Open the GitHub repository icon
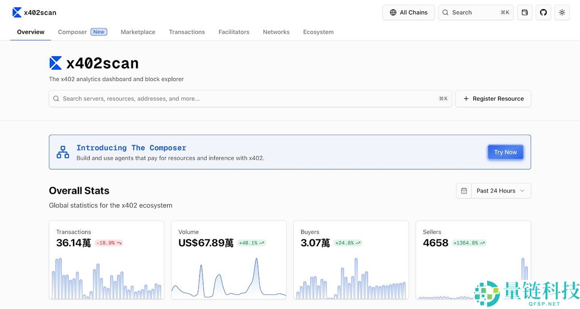 click(x=543, y=13)
